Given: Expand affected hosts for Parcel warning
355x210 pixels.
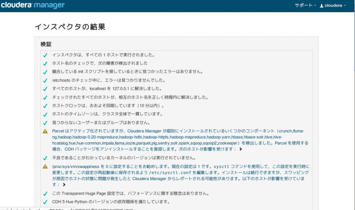Looking at the screenshot, I should (x=241, y=149).
